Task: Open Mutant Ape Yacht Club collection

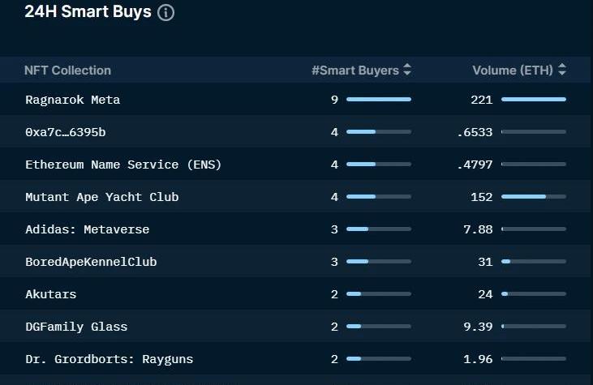Action: [102, 197]
